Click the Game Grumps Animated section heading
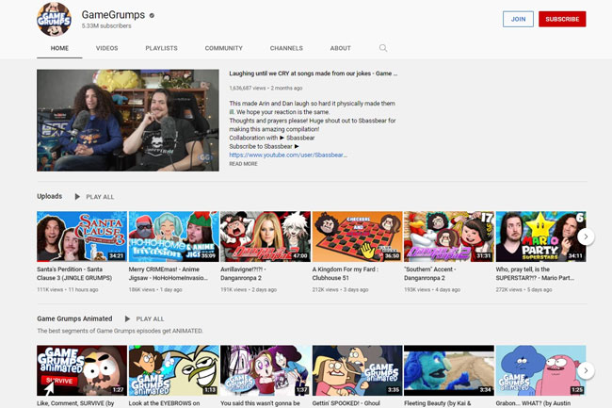 (x=74, y=318)
